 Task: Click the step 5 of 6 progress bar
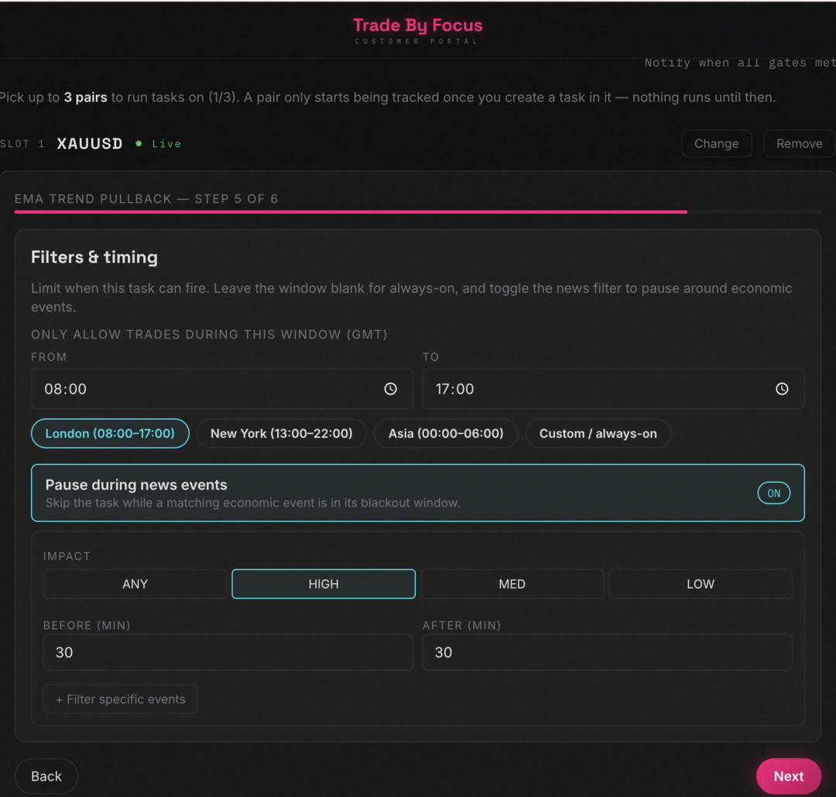417,211
